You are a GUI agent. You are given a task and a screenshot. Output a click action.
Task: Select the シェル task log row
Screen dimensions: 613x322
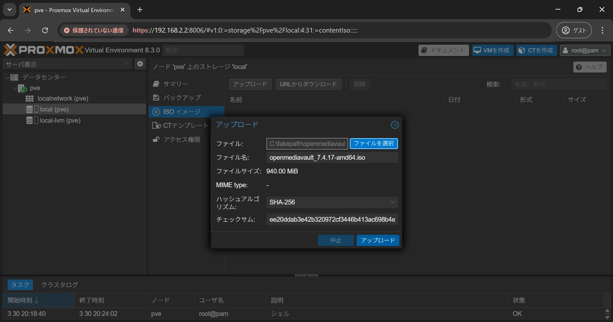coord(303,314)
